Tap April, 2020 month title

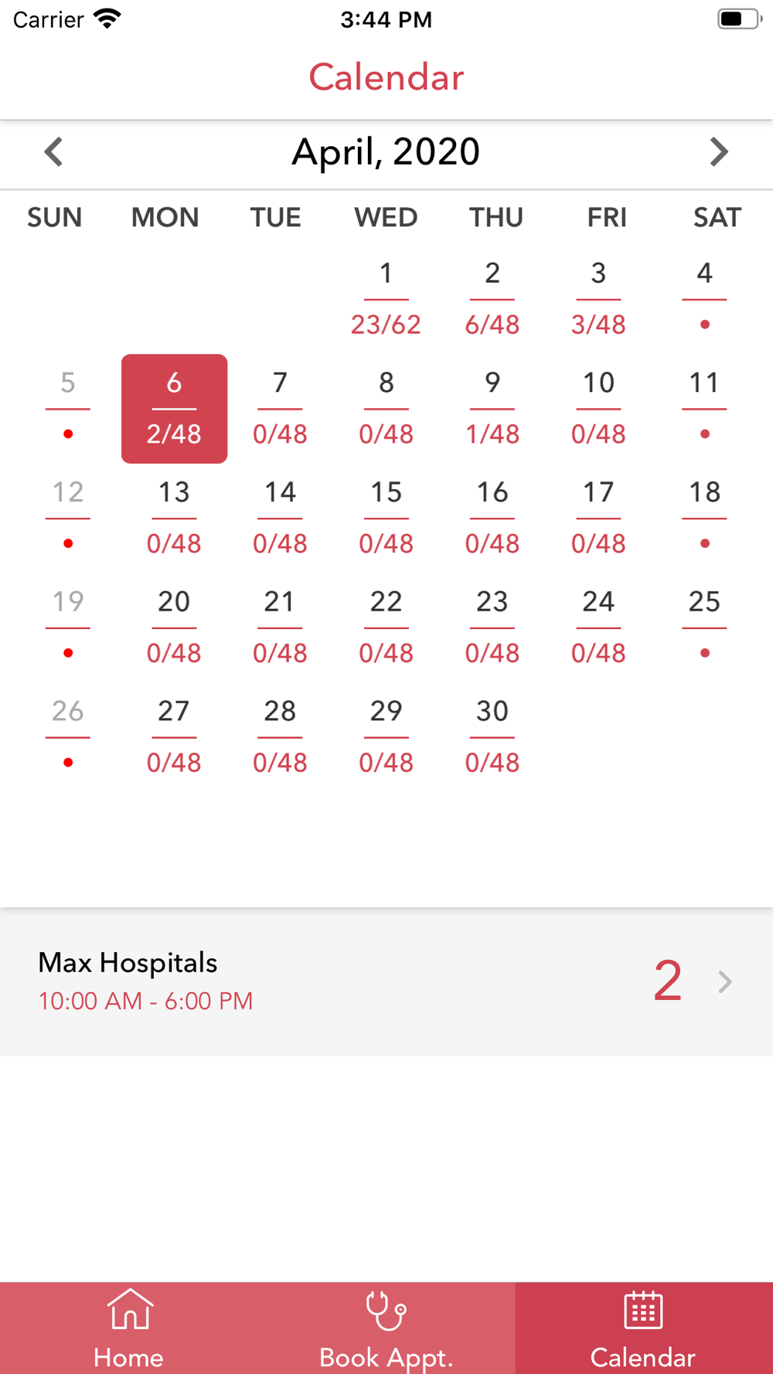(x=386, y=151)
